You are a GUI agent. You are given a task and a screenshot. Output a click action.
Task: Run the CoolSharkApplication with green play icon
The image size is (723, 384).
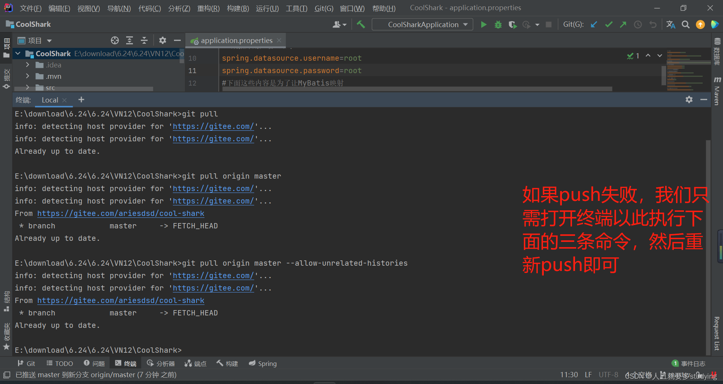pyautogui.click(x=484, y=24)
